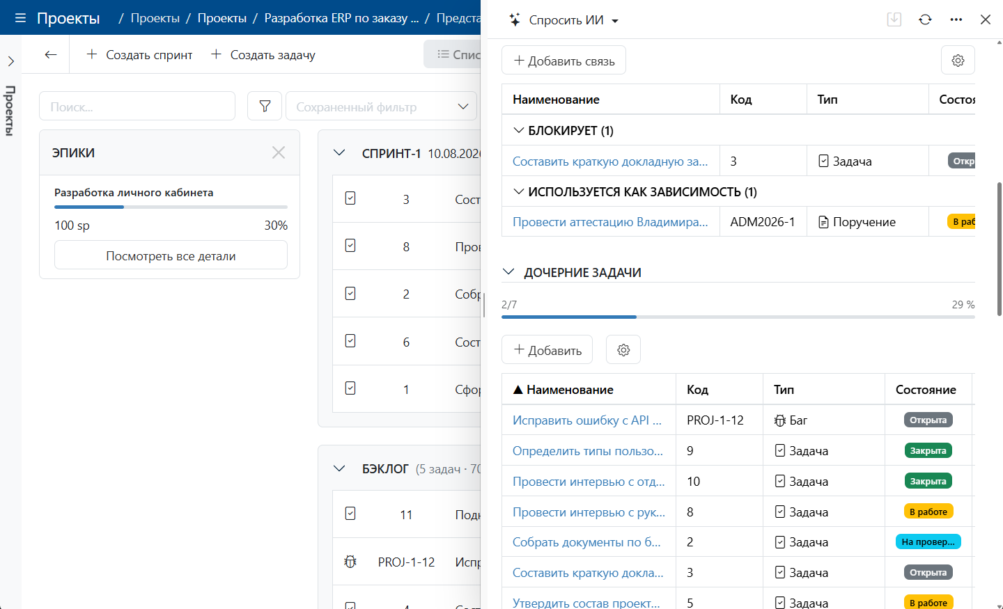This screenshot has width=1003, height=609.
Task: Open link Утвердить состав проект...
Action: [586, 603]
